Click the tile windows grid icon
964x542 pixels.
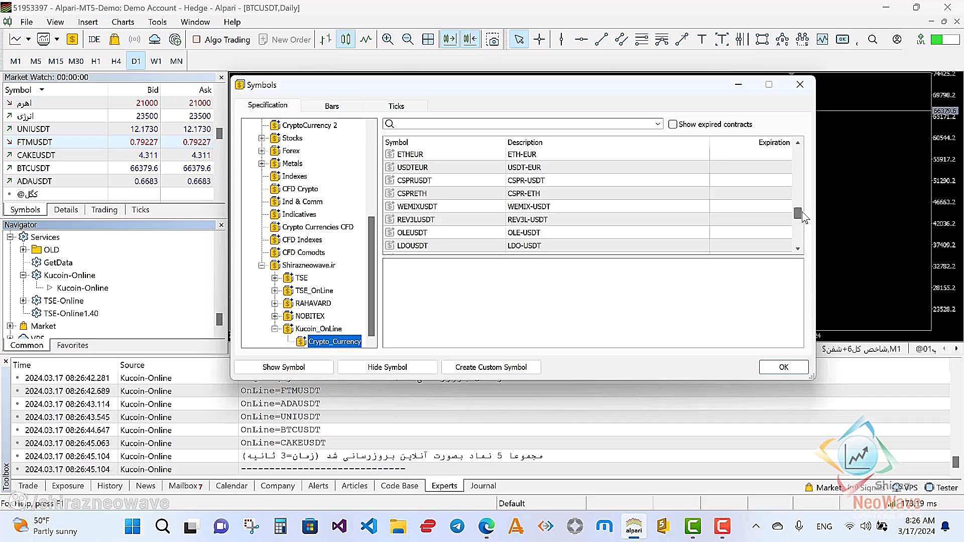(428, 39)
